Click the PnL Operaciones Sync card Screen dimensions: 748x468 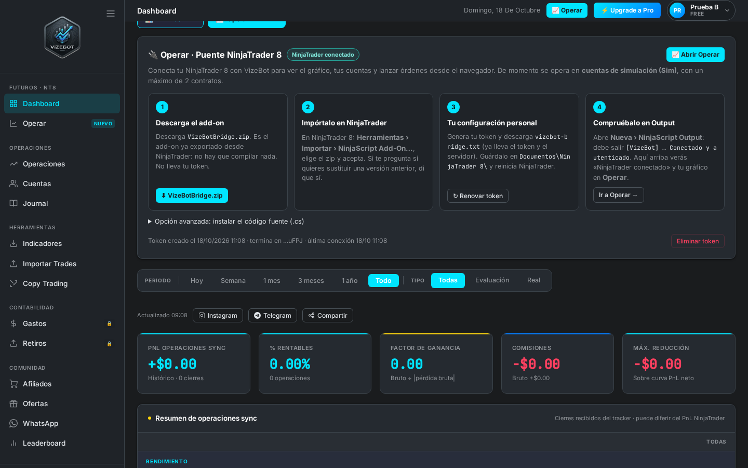tap(194, 363)
